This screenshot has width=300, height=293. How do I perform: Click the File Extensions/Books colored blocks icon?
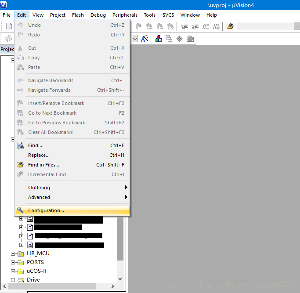click(x=159, y=39)
